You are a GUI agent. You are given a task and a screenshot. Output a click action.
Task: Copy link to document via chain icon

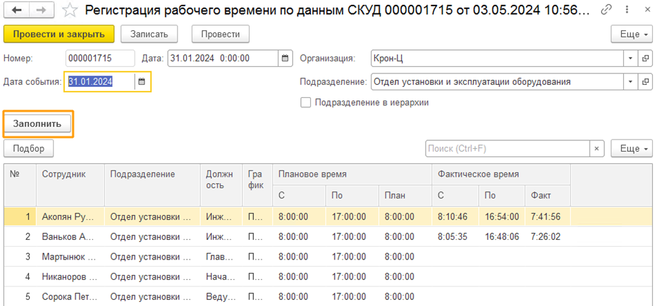(606, 11)
